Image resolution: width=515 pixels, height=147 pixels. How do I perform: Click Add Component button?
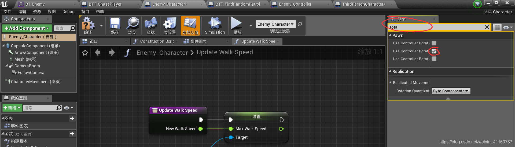click(27, 28)
